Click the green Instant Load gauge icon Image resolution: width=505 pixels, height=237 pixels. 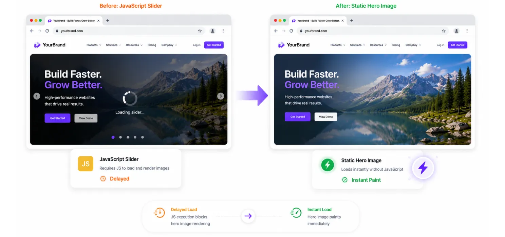296,213
